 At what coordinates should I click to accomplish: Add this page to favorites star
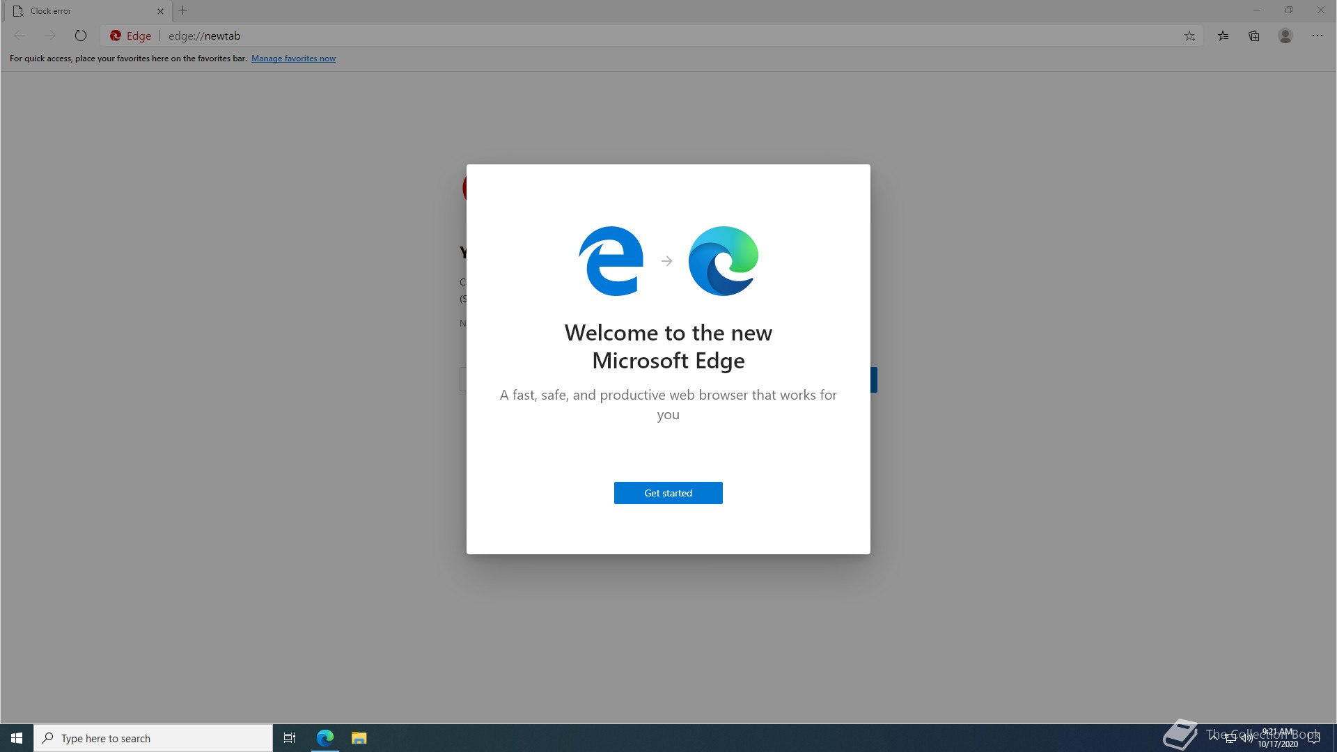[x=1189, y=36]
